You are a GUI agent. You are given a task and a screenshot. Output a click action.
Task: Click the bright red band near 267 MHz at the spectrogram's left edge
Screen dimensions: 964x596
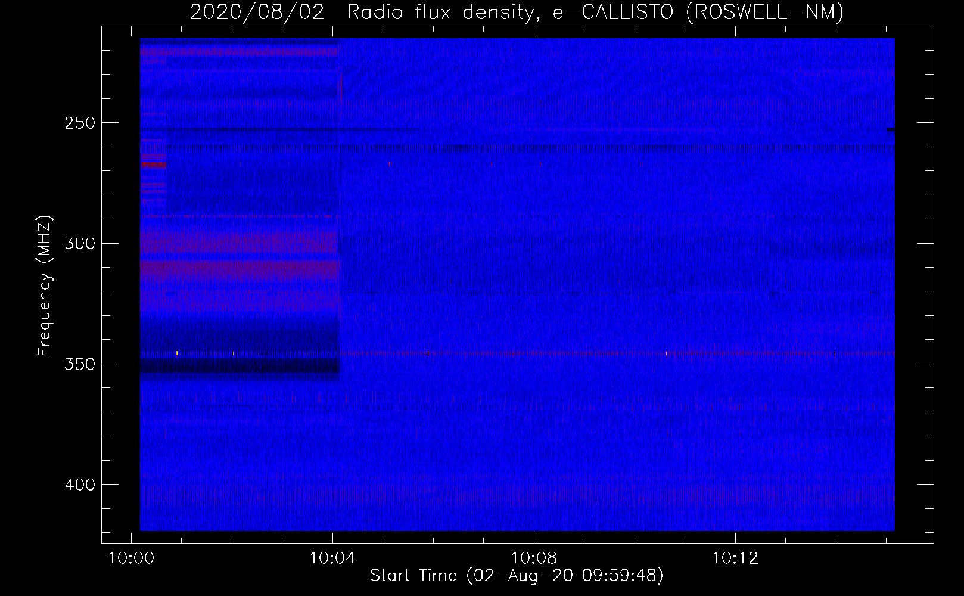pos(154,164)
